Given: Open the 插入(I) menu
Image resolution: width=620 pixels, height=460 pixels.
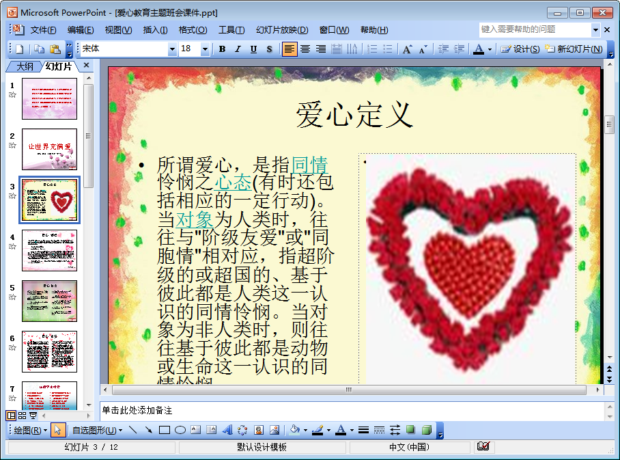Looking at the screenshot, I should click(156, 30).
